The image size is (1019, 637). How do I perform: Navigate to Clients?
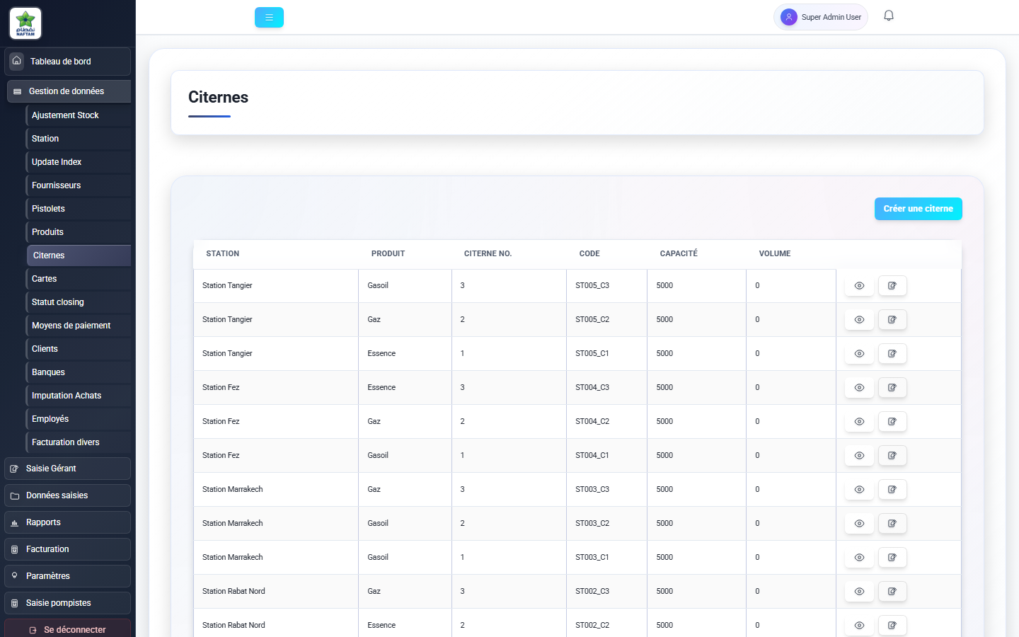78,349
